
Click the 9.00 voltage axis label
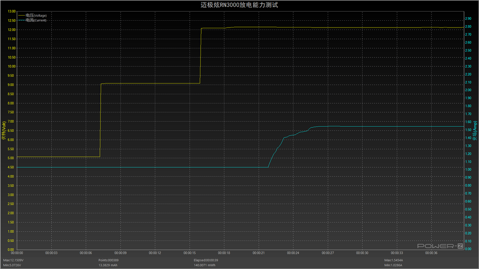click(x=12, y=85)
